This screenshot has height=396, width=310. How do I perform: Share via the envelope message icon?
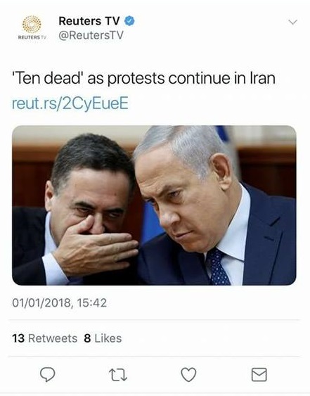pyautogui.click(x=259, y=374)
